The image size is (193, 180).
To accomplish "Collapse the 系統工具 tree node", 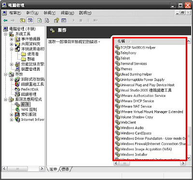I will (x=6, y=34).
